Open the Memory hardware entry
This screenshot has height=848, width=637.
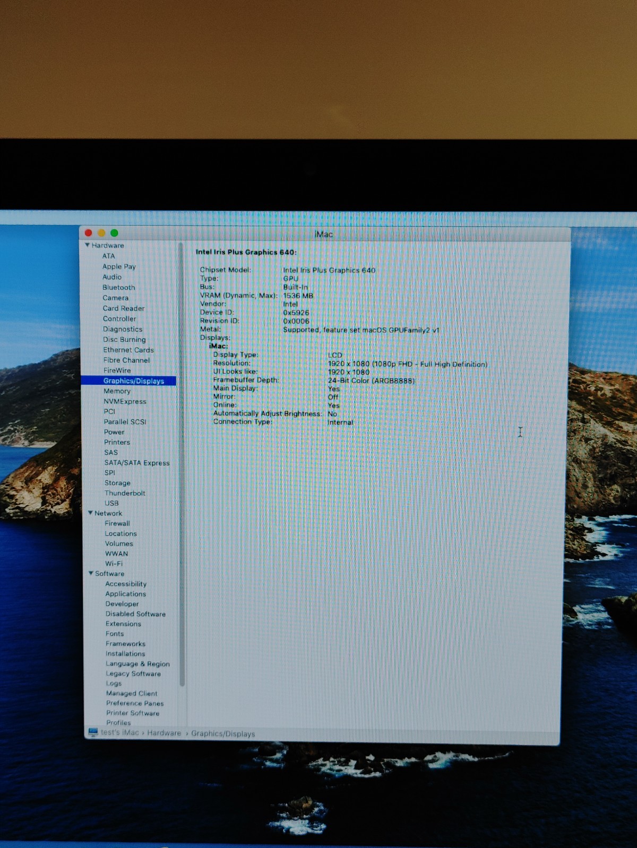point(117,391)
